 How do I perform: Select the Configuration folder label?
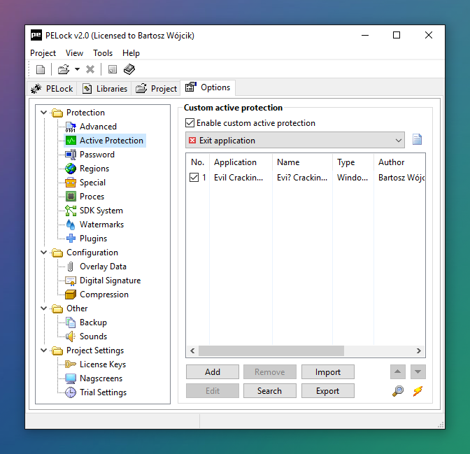tap(92, 253)
